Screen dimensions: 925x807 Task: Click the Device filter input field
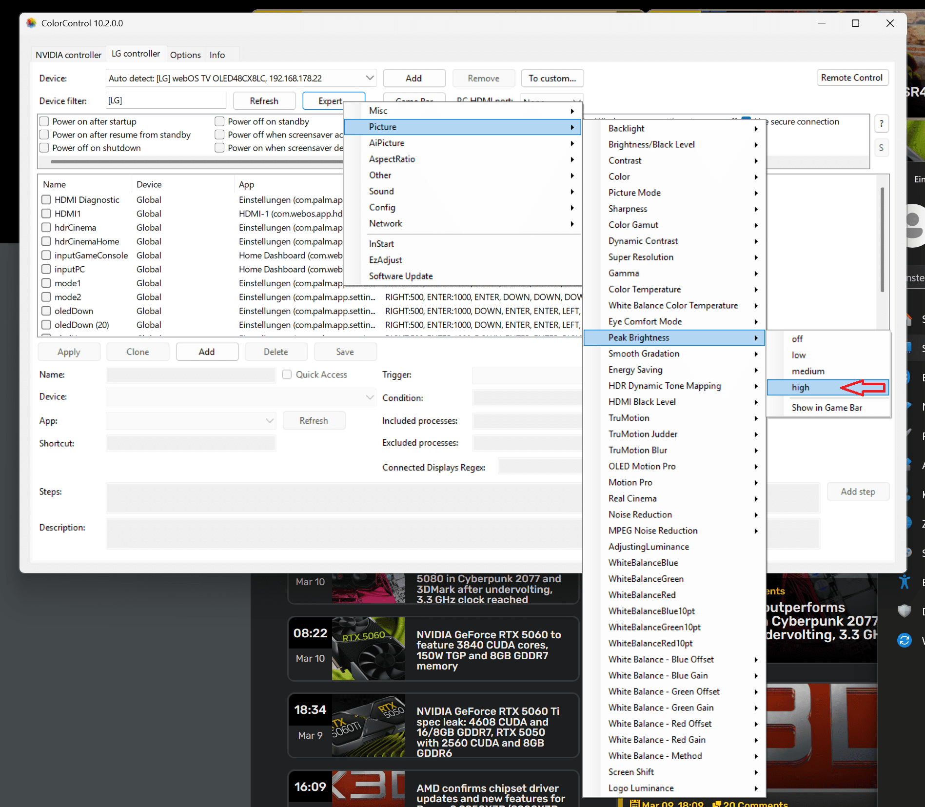coord(166,100)
